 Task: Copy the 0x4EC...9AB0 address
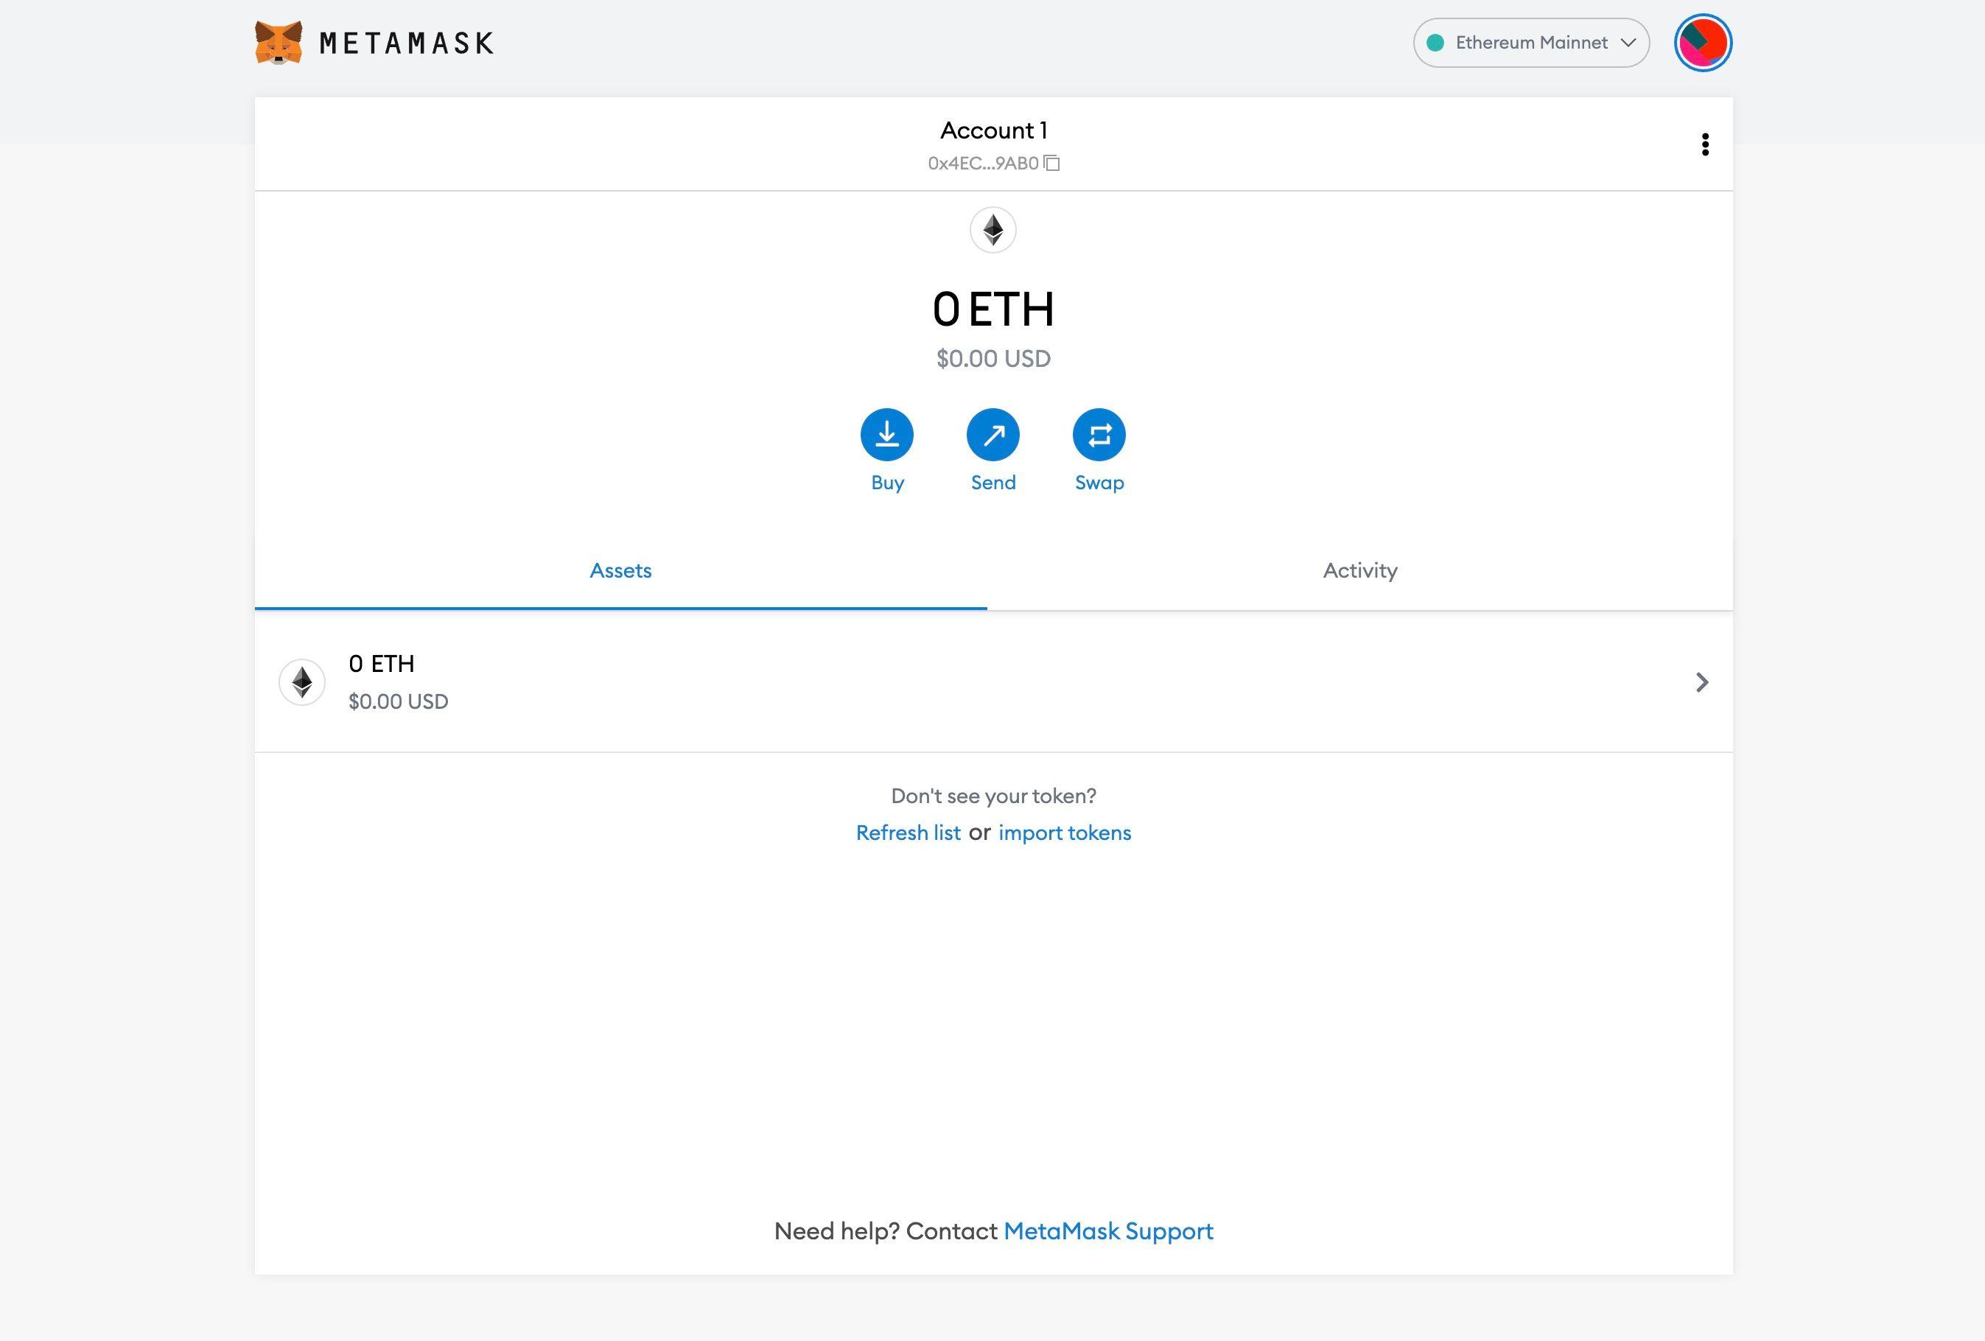pos(993,163)
